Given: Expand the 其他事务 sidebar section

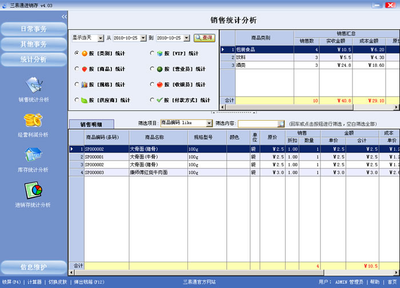Looking at the screenshot, I should click(34, 45).
